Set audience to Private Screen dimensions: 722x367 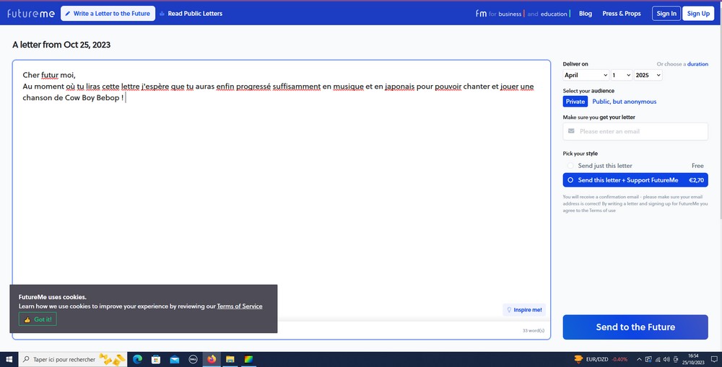(x=575, y=102)
